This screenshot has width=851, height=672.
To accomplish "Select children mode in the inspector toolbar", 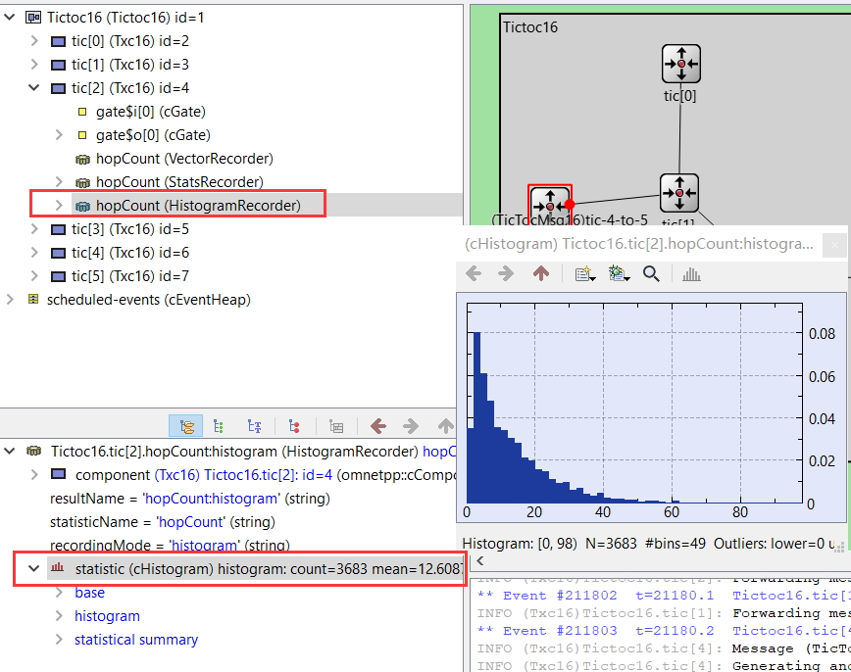I will tap(185, 425).
